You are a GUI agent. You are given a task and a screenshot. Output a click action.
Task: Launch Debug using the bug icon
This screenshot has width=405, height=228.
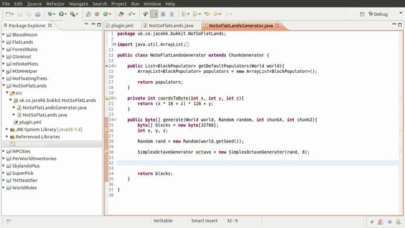[50, 14]
